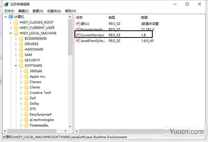Click the Apple Inc. folder icon
This screenshot has width=208, height=142.
click(x=26, y=77)
